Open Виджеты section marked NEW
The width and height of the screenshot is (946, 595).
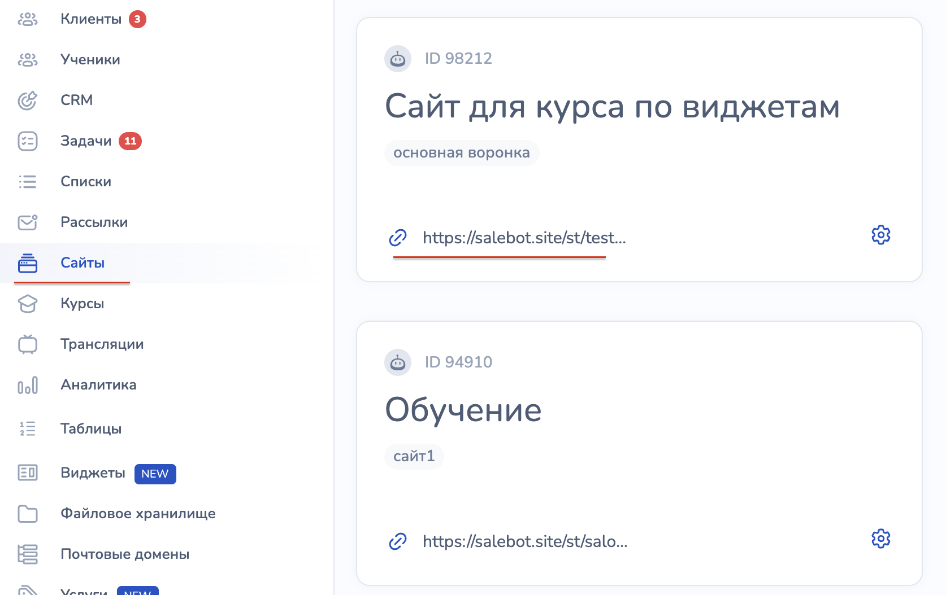point(93,473)
